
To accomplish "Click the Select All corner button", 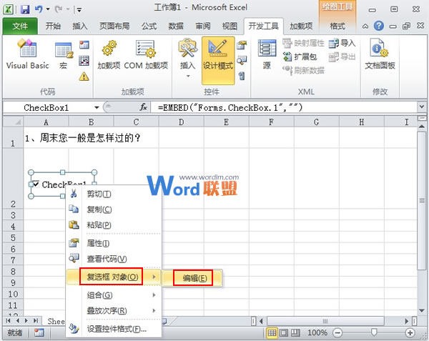I will click(x=13, y=122).
